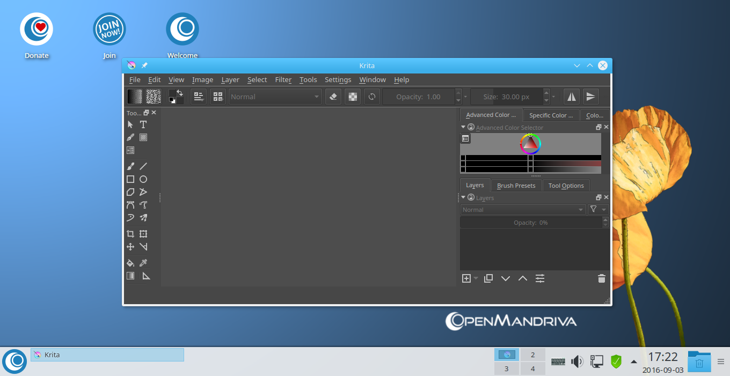Image resolution: width=730 pixels, height=376 pixels.
Task: Select the Calligraphy tool
Action: 130,137
